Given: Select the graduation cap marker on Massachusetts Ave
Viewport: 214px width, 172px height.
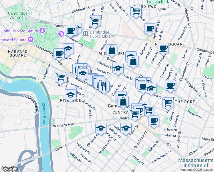Looking at the screenshot, I should pos(83,75).
